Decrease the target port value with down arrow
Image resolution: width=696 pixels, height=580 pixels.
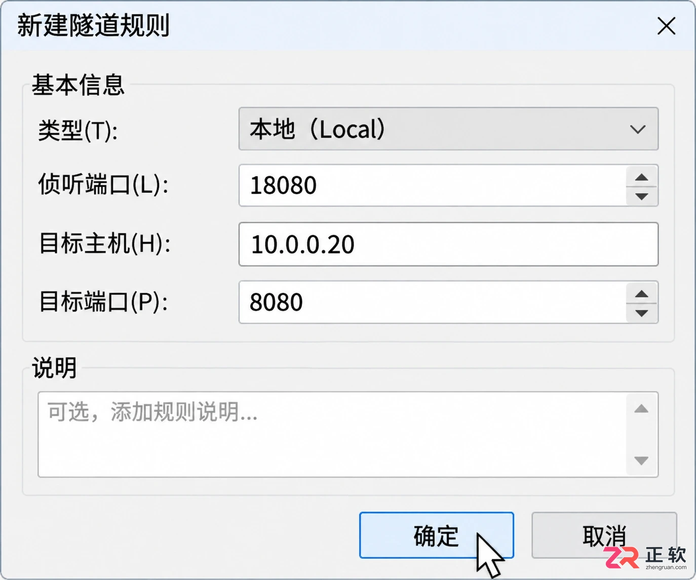pos(642,313)
